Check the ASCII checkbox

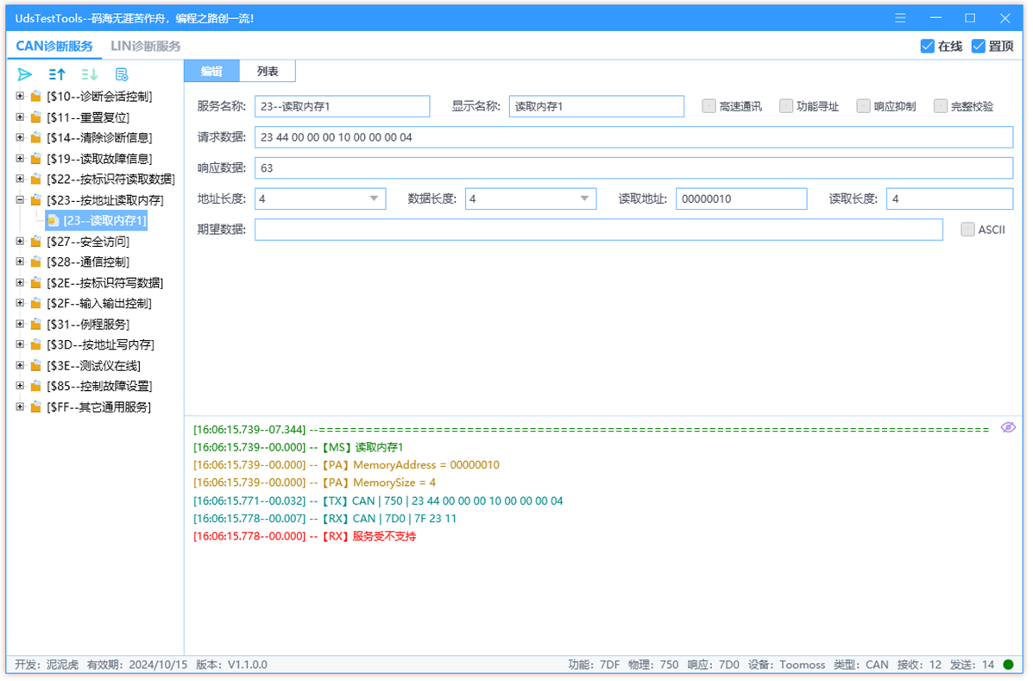click(x=967, y=230)
